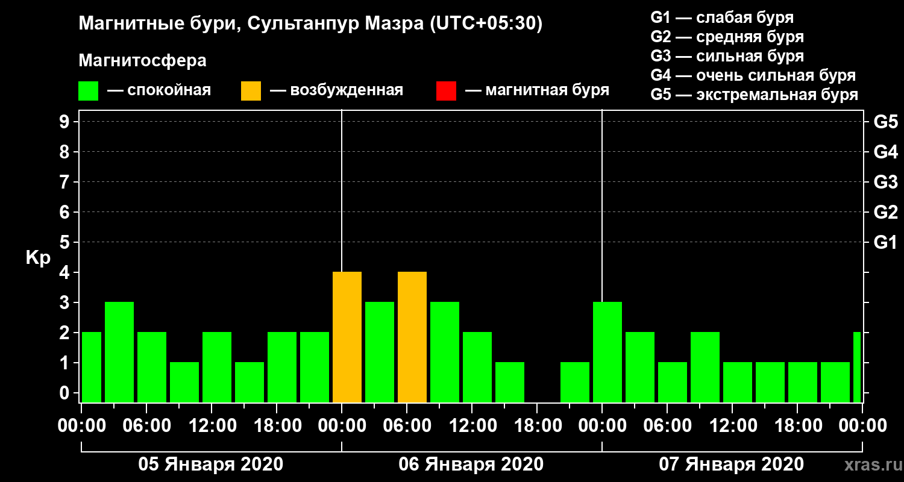This screenshot has width=904, height=482.
Task: Click the legend text 'магнитная буря'
Action: tap(547, 90)
